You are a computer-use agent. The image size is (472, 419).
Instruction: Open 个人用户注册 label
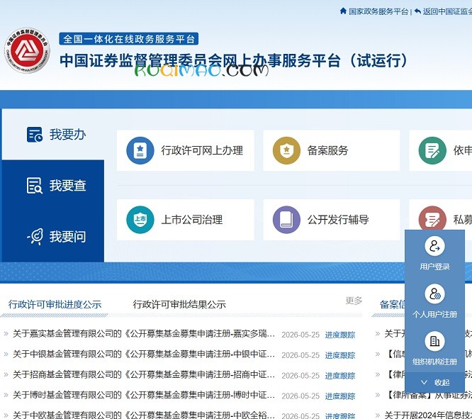click(434, 314)
